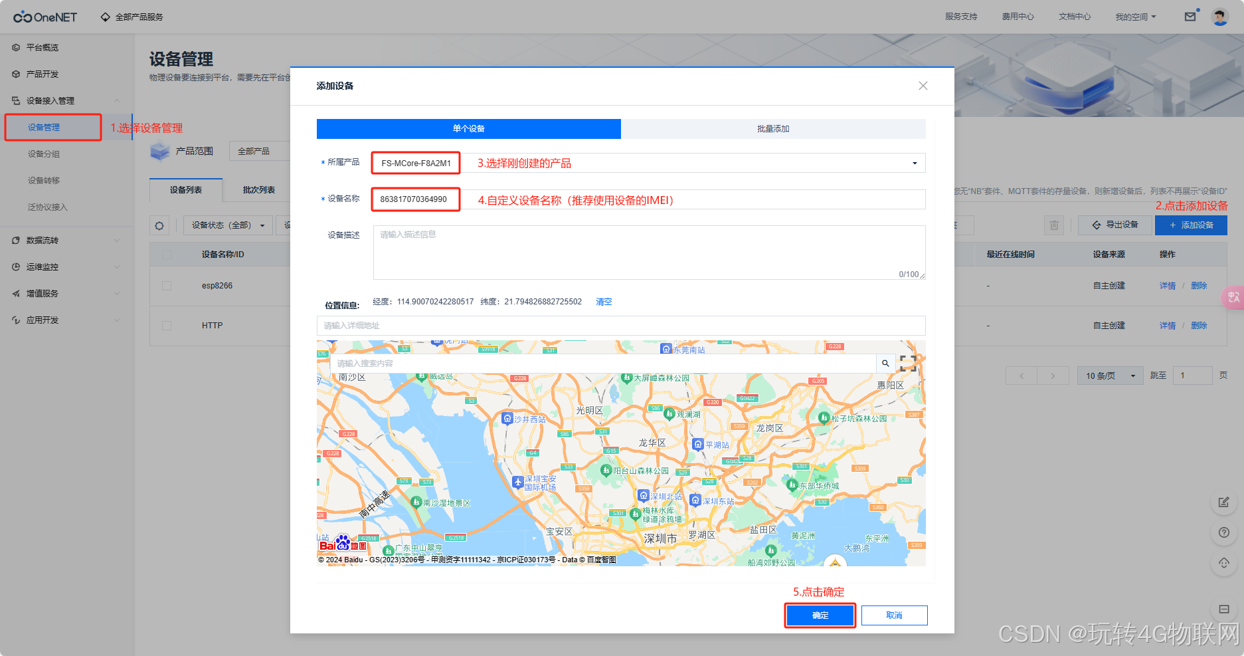
Task: Click the 请输入详细地址 address field
Action: click(621, 326)
